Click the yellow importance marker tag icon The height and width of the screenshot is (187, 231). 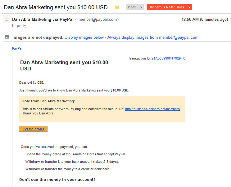(x=117, y=7)
